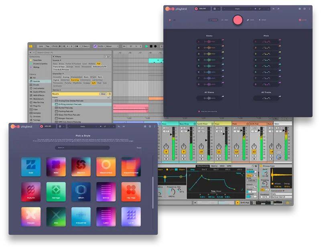Toggle the Pad sound filter tag

click(x=99, y=64)
